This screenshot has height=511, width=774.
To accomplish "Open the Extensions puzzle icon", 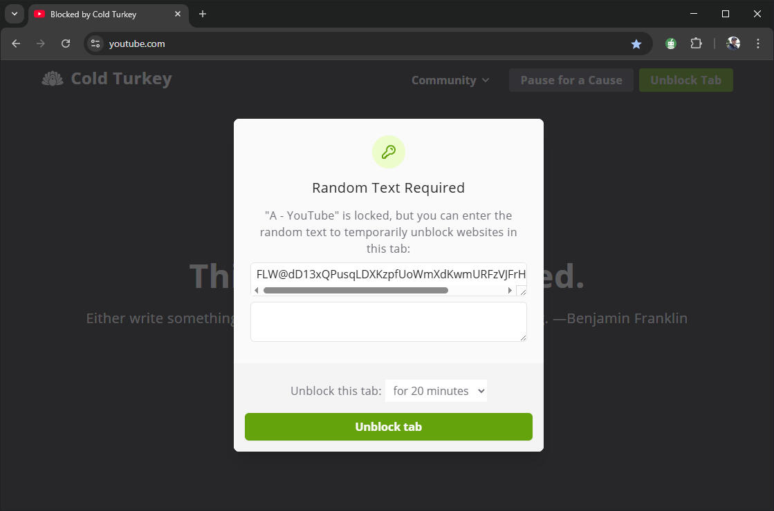I will coord(696,44).
